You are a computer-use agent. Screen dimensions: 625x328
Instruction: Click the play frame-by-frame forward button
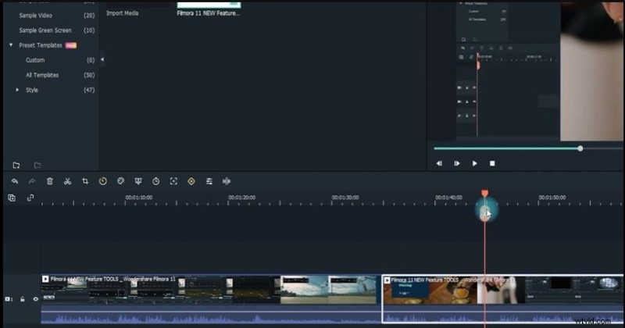pos(457,163)
